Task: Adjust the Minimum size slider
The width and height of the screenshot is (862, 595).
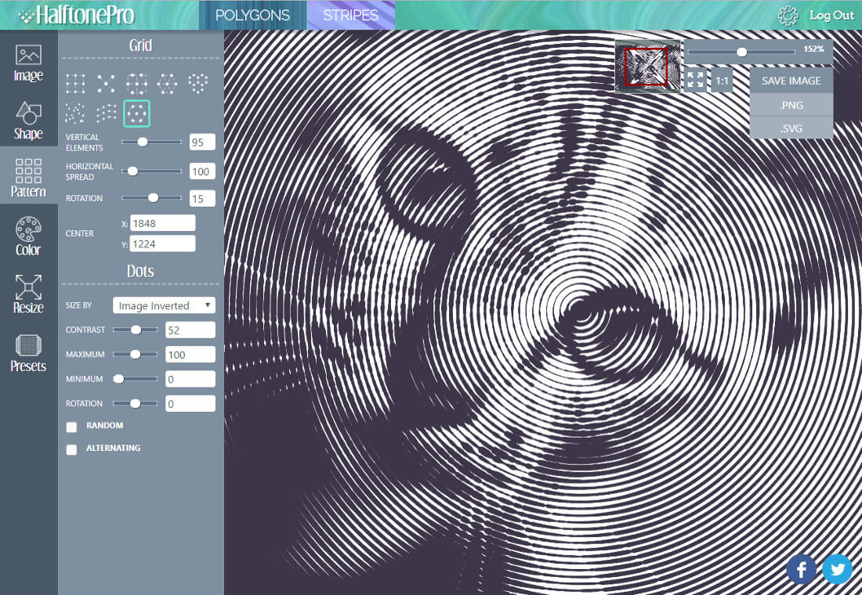Action: point(136,379)
